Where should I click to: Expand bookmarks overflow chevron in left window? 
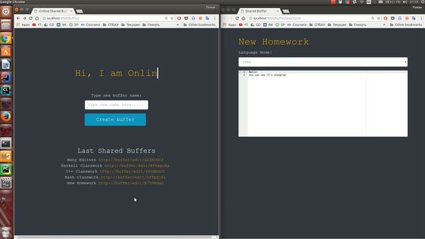pos(178,25)
